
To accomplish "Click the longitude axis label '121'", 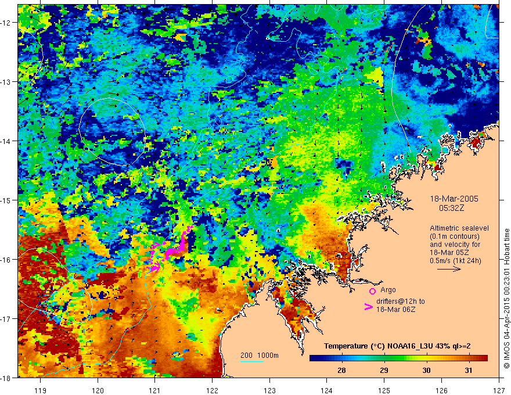I will pyautogui.click(x=155, y=390).
